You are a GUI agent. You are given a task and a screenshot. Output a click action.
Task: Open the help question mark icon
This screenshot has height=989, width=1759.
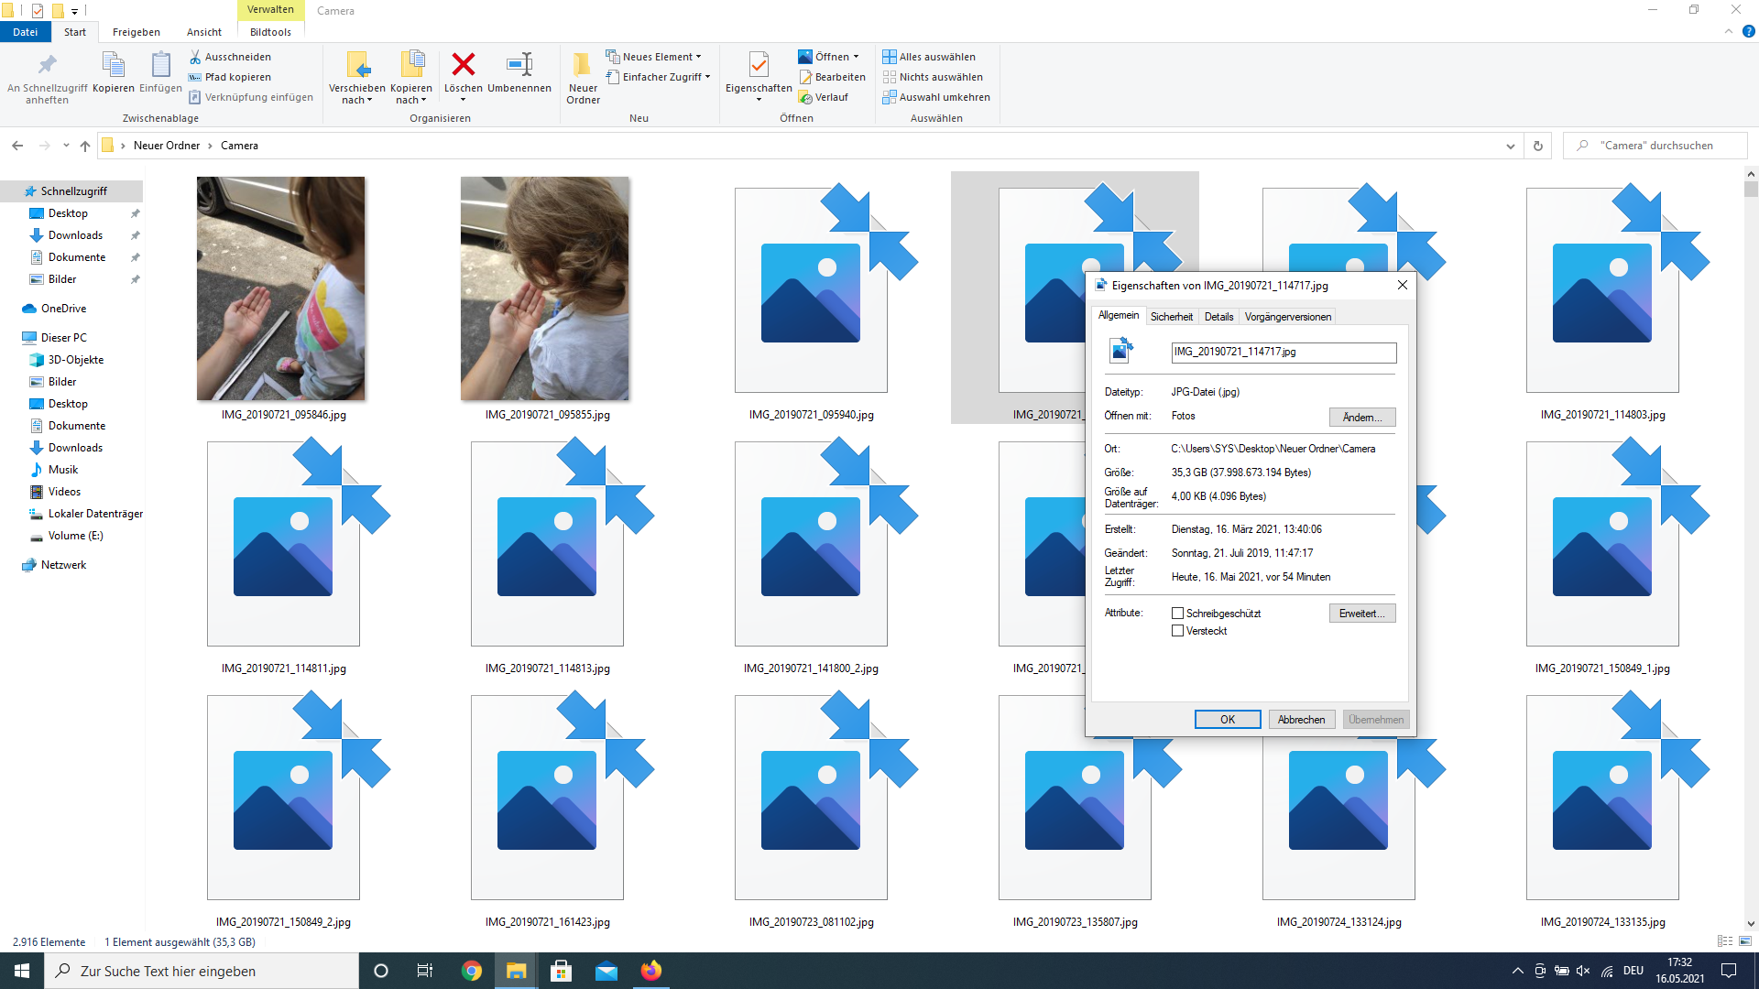(x=1749, y=31)
